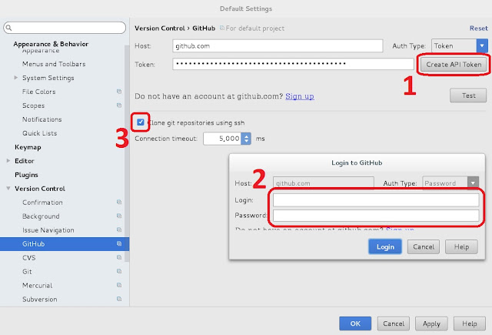This screenshot has width=492, height=335.
Task: Click Cancel at the bottom of Default Settings
Action: (x=394, y=323)
